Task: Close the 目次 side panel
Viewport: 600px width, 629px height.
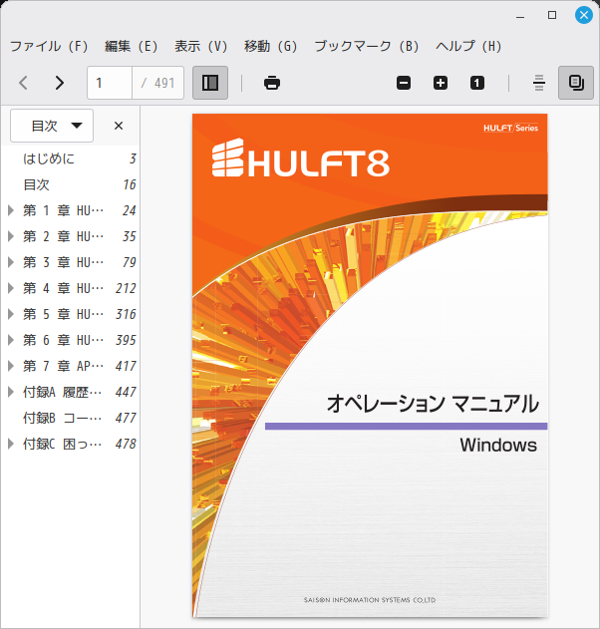Action: point(119,126)
